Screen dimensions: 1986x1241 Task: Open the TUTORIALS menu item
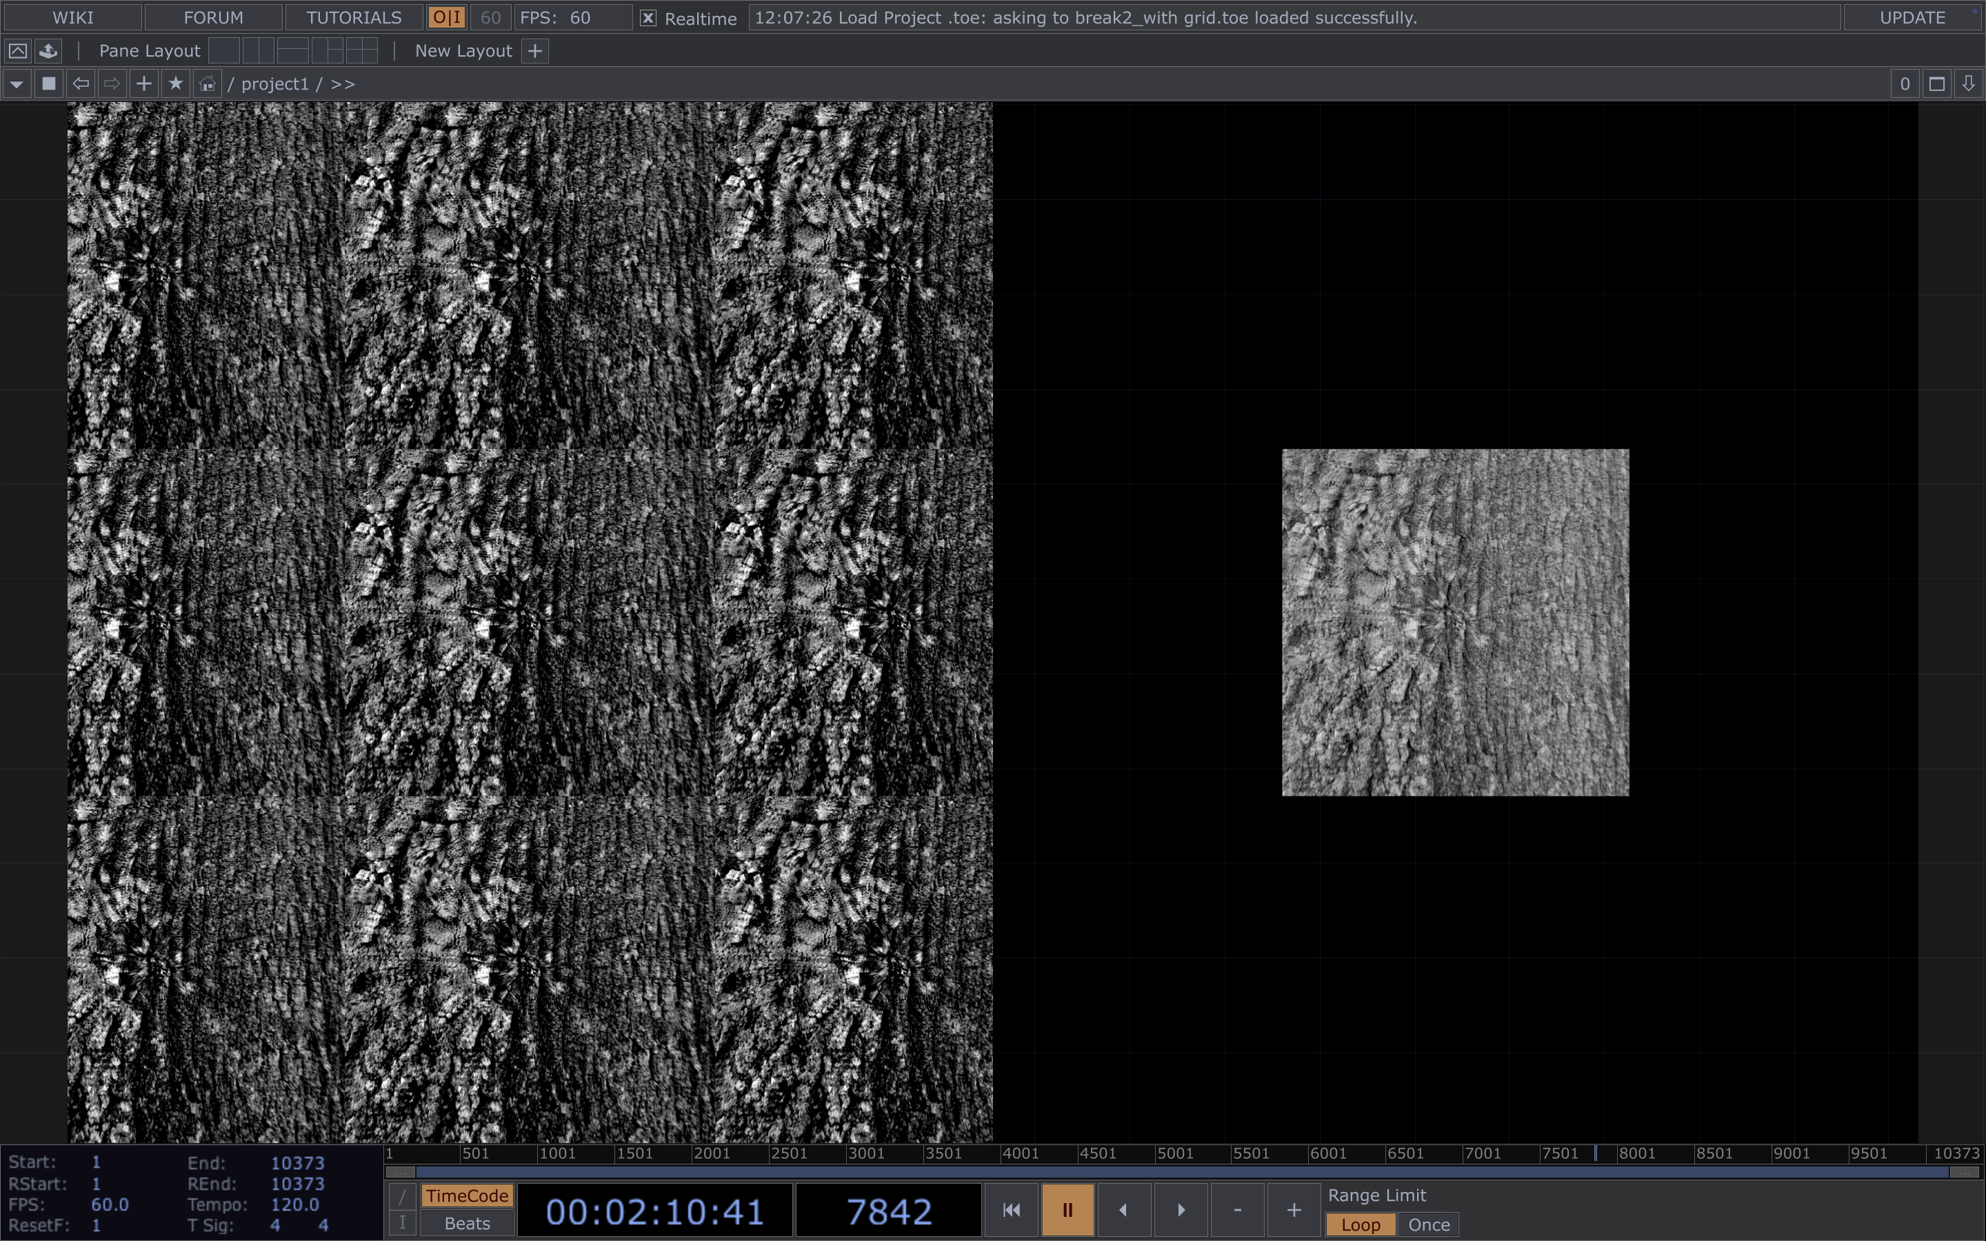click(x=354, y=18)
